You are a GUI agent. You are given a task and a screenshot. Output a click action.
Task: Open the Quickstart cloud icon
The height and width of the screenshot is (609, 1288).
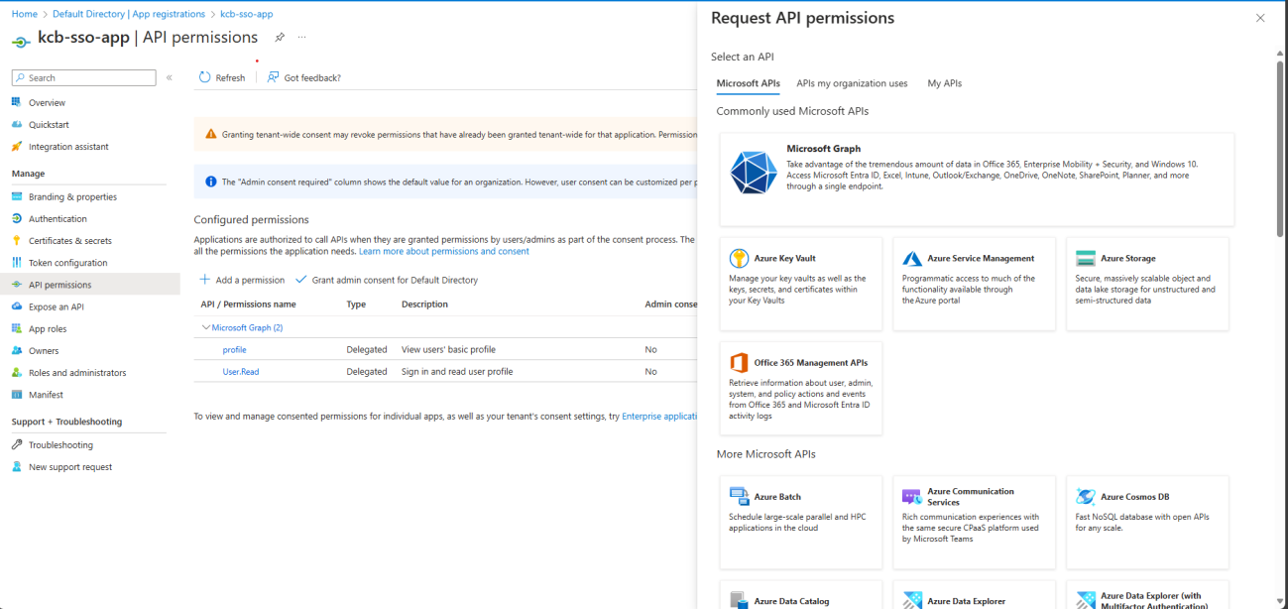tap(17, 124)
